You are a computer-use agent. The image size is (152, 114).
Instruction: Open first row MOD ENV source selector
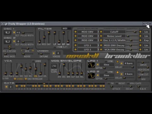pyautogui.click(x=75, y=32)
